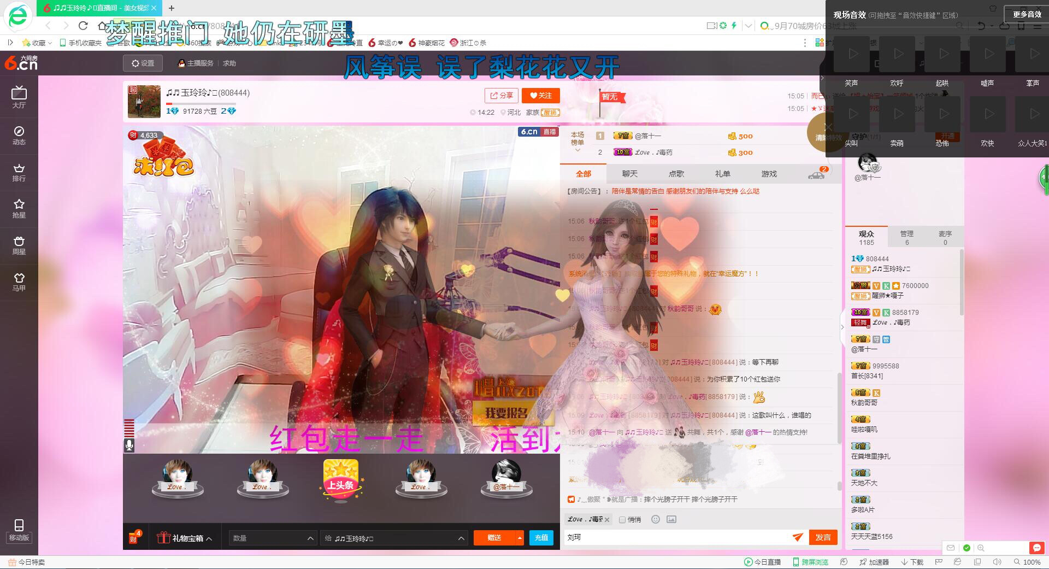This screenshot has height=569, width=1049.
Task: Click the 上头条 headline star icon
Action: point(340,480)
